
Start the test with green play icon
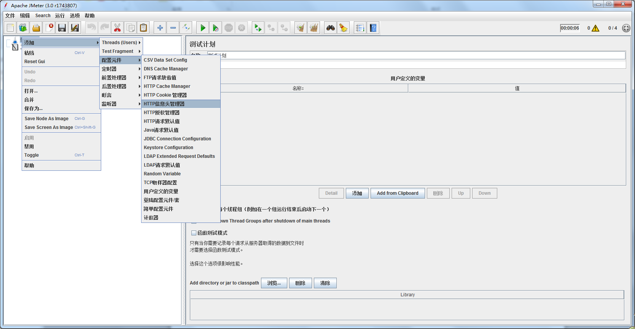[203, 28]
